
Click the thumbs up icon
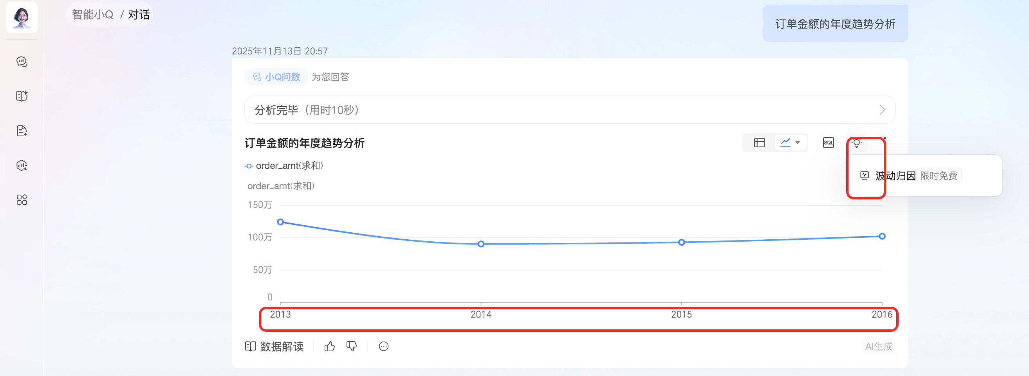coord(330,347)
